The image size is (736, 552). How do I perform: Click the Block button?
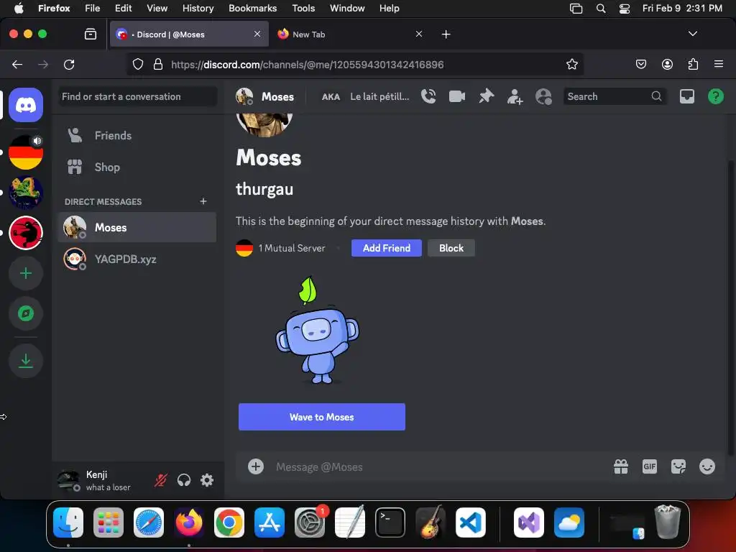coord(451,248)
